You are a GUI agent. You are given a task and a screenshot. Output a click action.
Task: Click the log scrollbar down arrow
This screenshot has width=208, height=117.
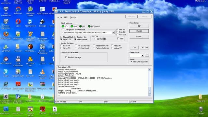click(x=149, y=95)
